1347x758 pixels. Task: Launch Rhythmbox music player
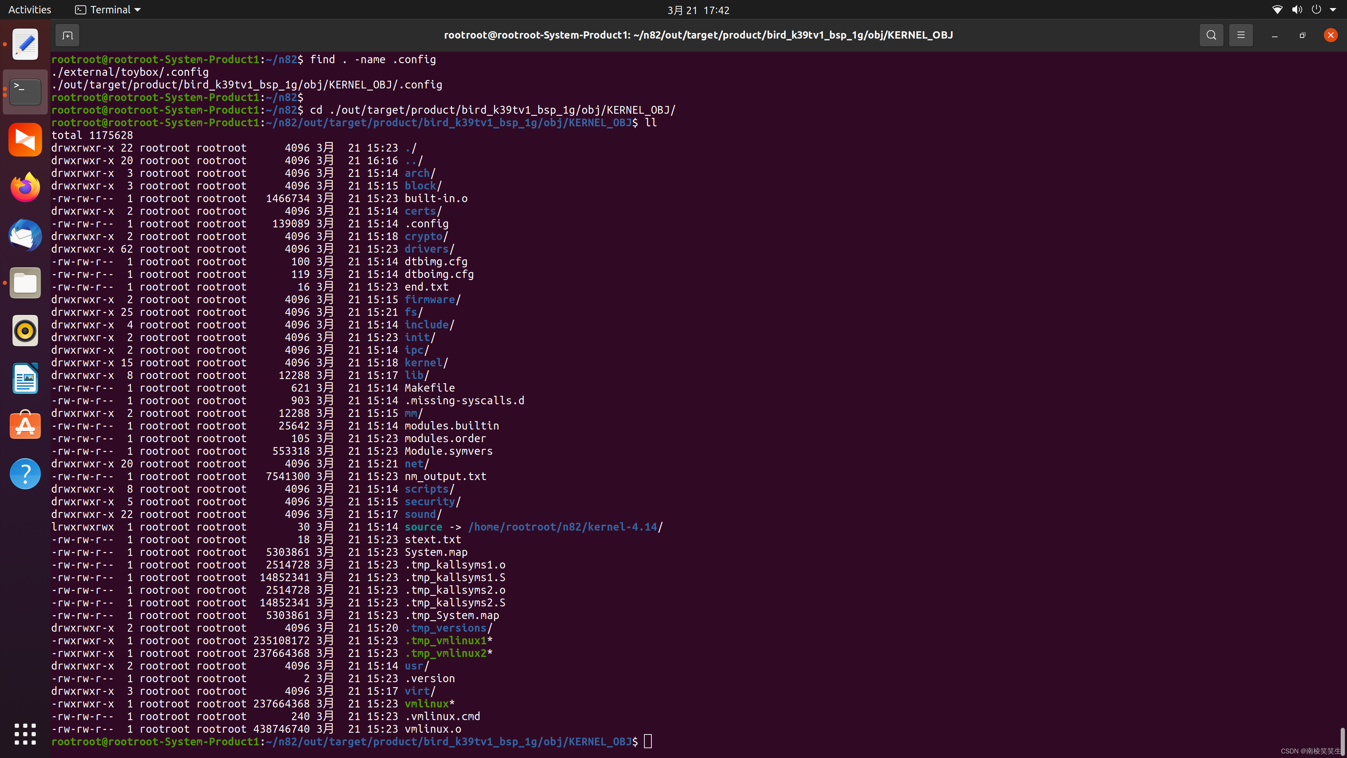(25, 331)
